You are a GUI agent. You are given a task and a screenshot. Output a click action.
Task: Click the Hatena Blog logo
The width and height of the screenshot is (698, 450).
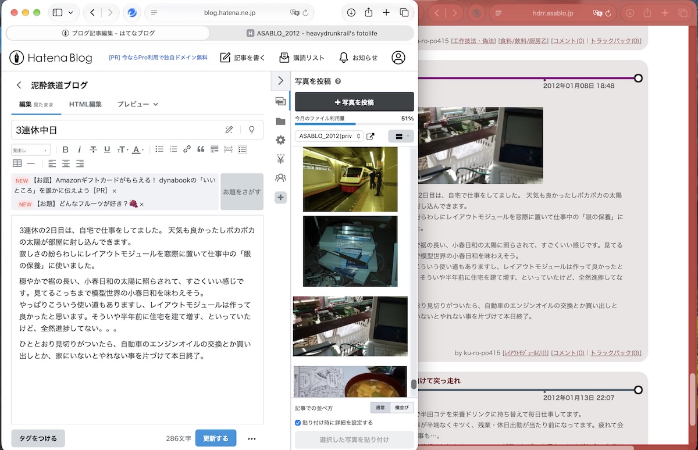(x=51, y=58)
